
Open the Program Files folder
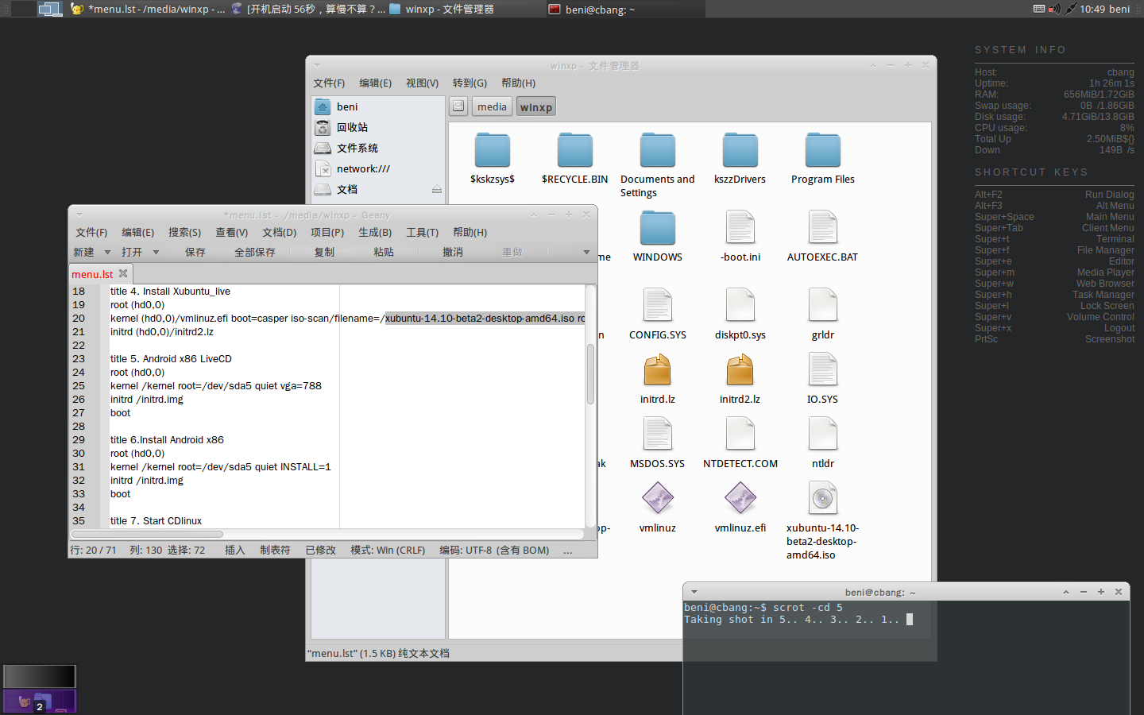point(823,151)
